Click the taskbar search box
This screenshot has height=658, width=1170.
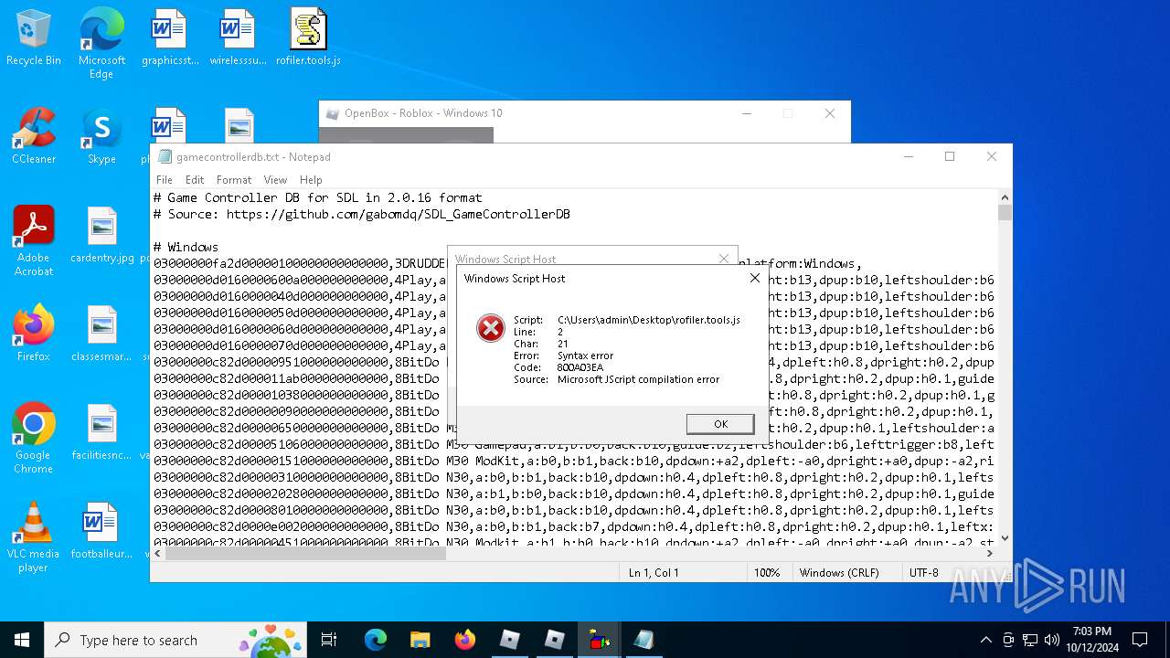coord(177,640)
